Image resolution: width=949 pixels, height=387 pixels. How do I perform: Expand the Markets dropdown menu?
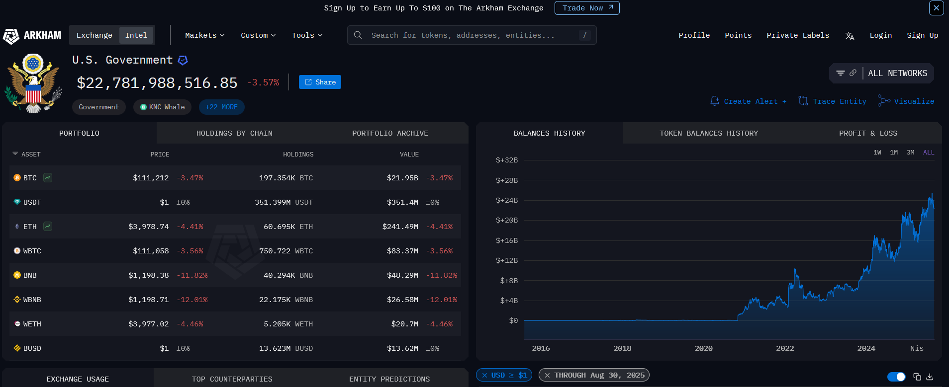pyautogui.click(x=204, y=35)
